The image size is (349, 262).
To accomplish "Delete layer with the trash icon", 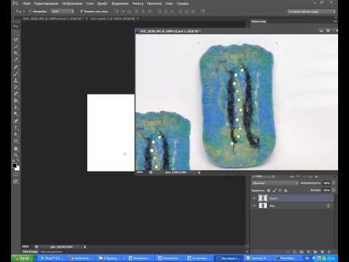I will pos(329,252).
